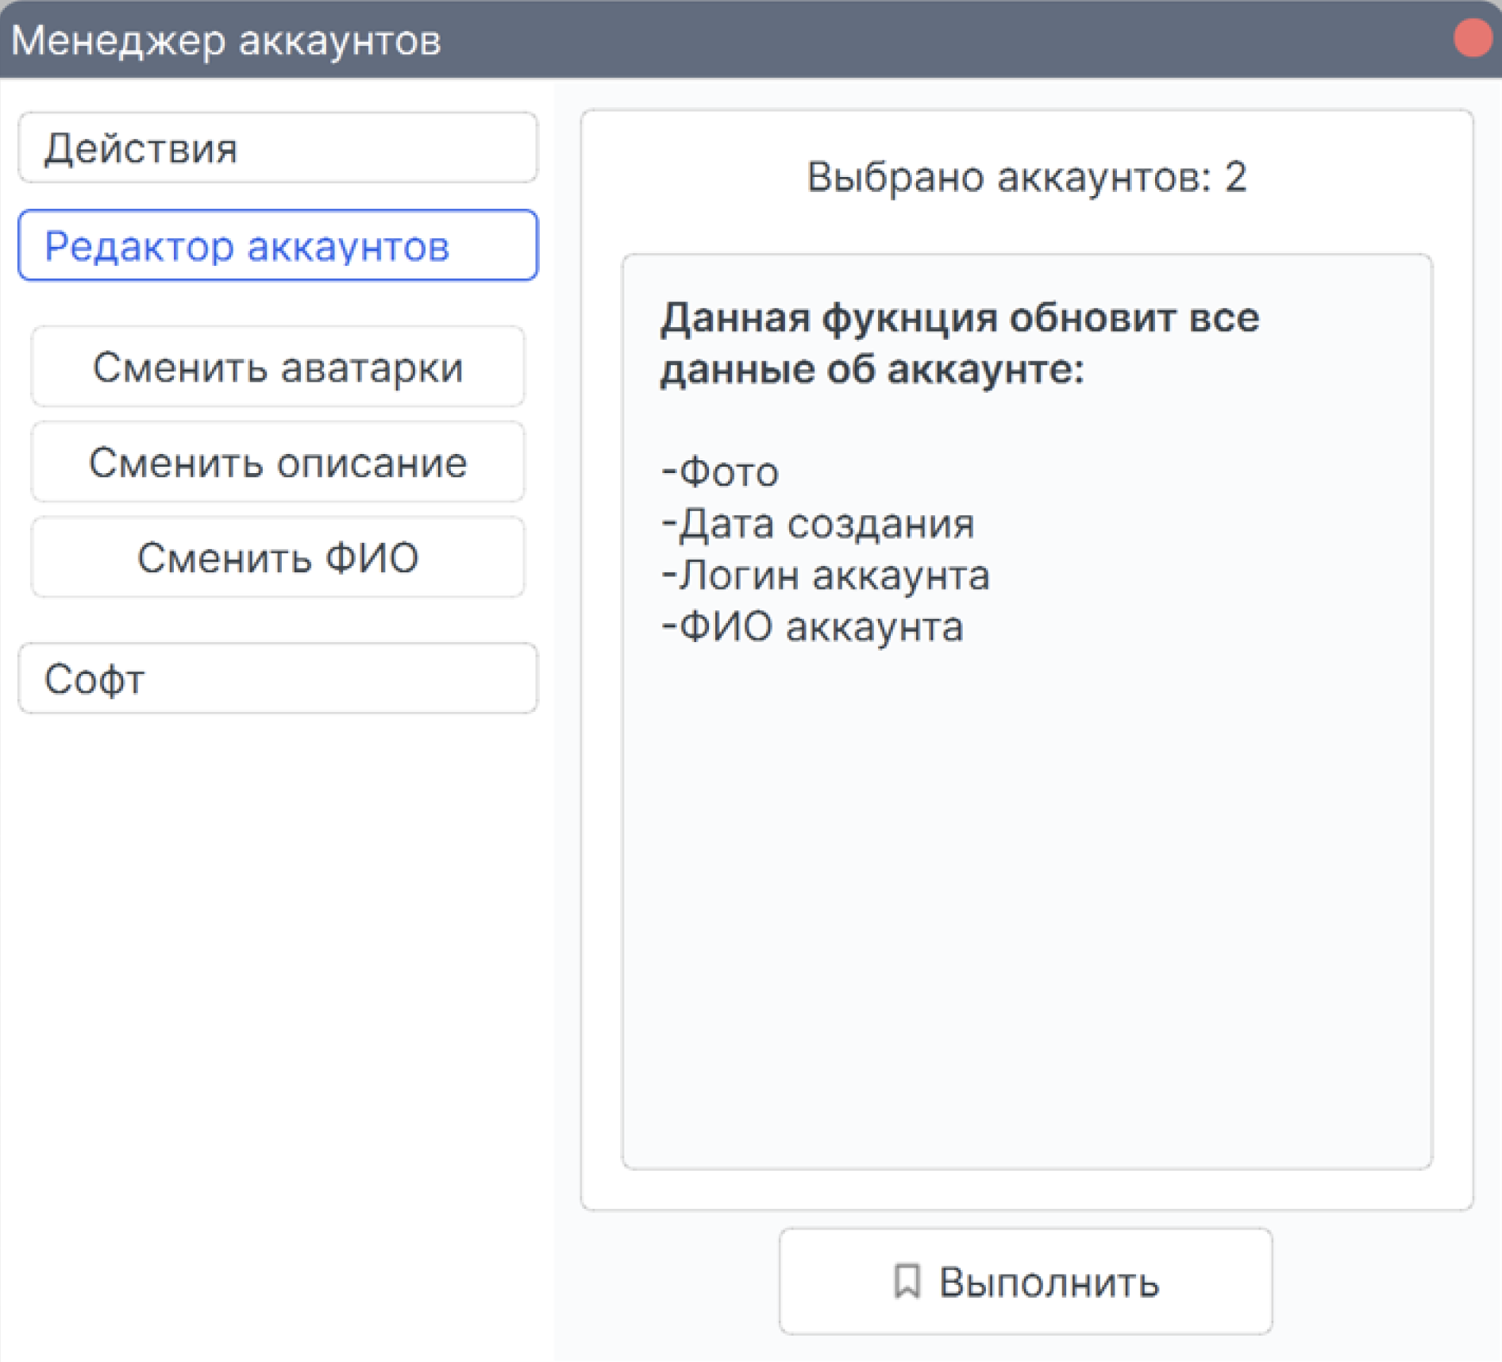This screenshot has height=1362, width=1502.
Task: Select the Сменить описание item
Action: [x=278, y=463]
